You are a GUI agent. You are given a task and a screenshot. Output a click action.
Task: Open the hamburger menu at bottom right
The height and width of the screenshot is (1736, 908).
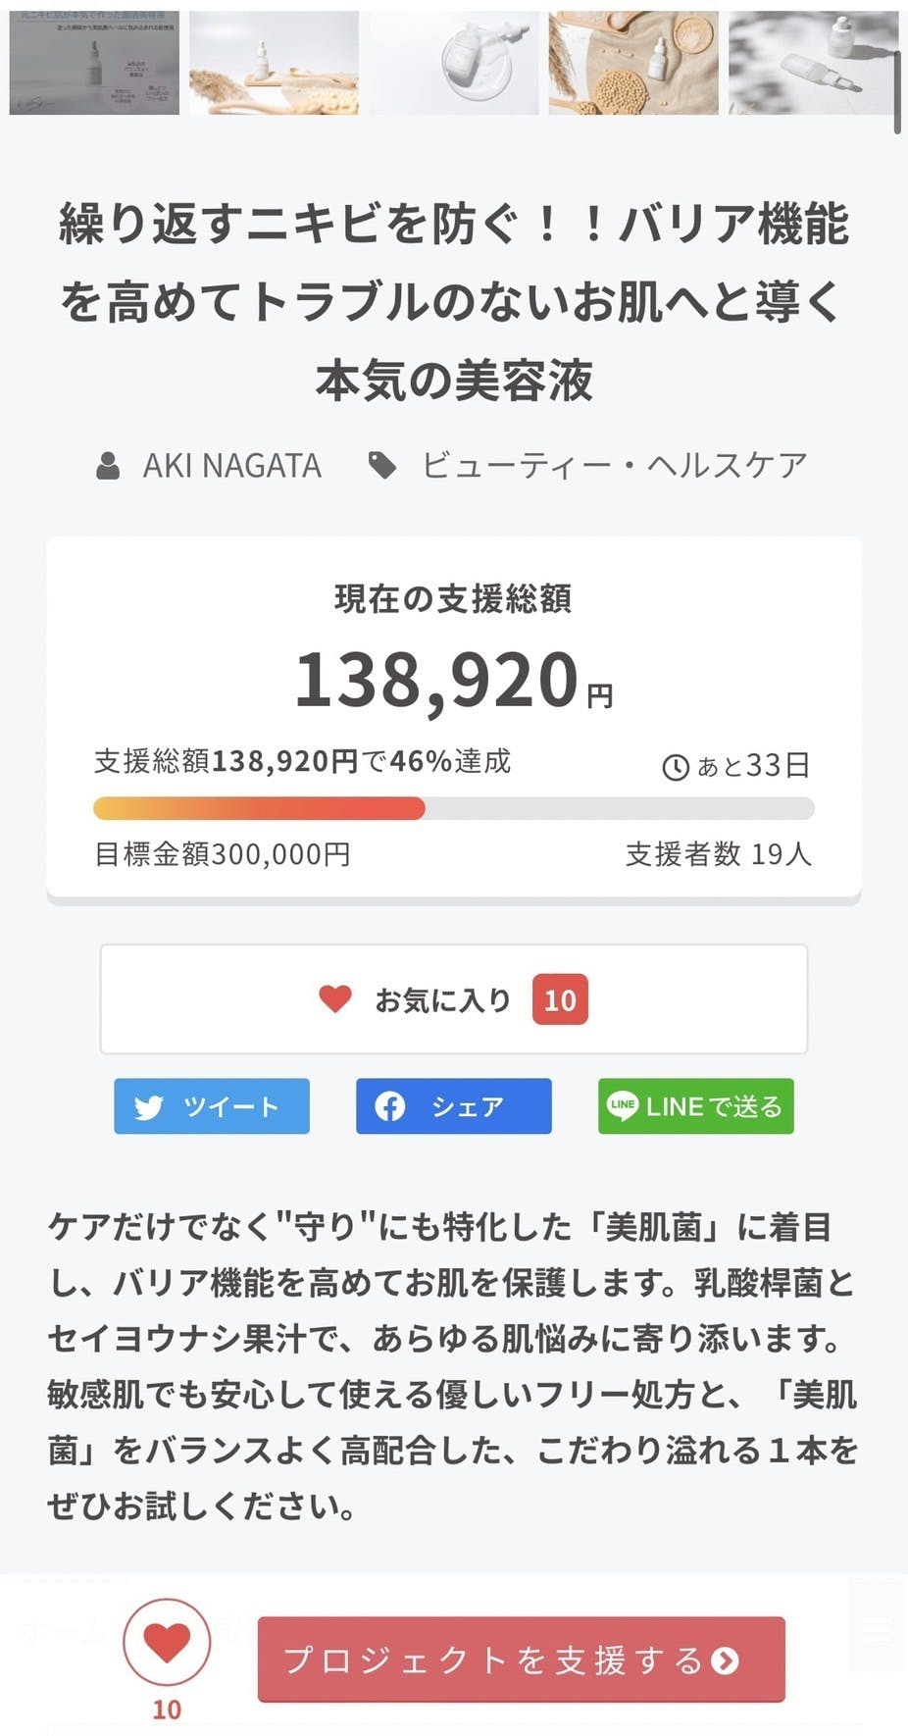(x=876, y=1630)
